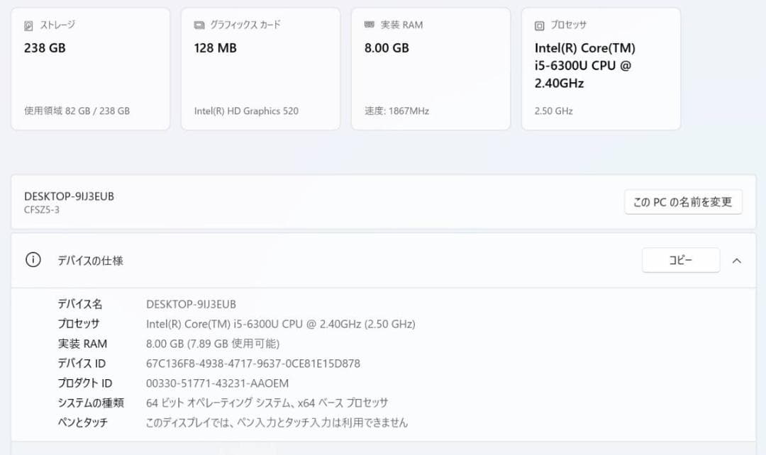The height and width of the screenshot is (455, 766).
Task: Open the storage usage details card
Action: click(91, 67)
